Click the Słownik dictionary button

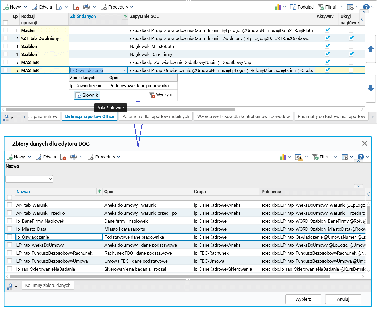pos(87,95)
